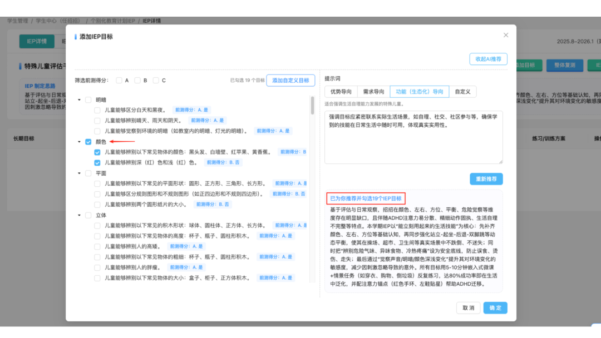
Task: Close the 添加IEP目标 dialog
Action: point(505,35)
